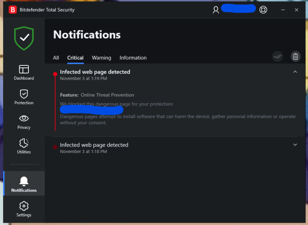Open the support lifebuoy icon
The height and width of the screenshot is (225, 308).
point(263,10)
